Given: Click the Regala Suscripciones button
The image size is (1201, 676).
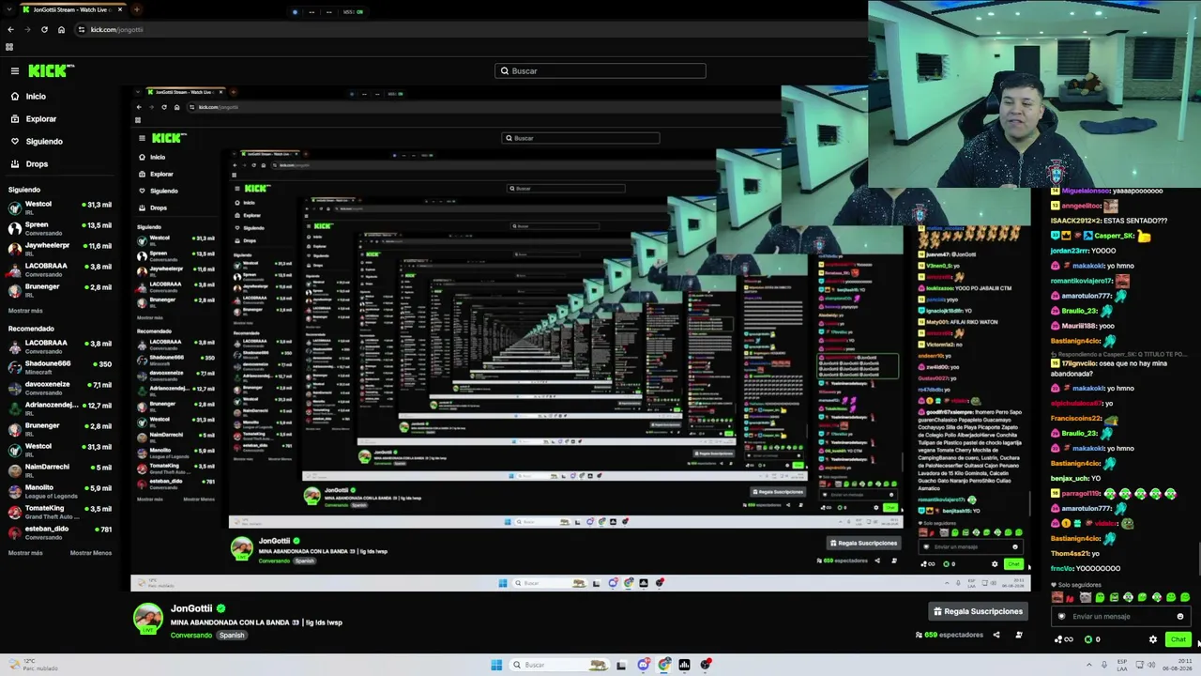Looking at the screenshot, I should [x=977, y=611].
